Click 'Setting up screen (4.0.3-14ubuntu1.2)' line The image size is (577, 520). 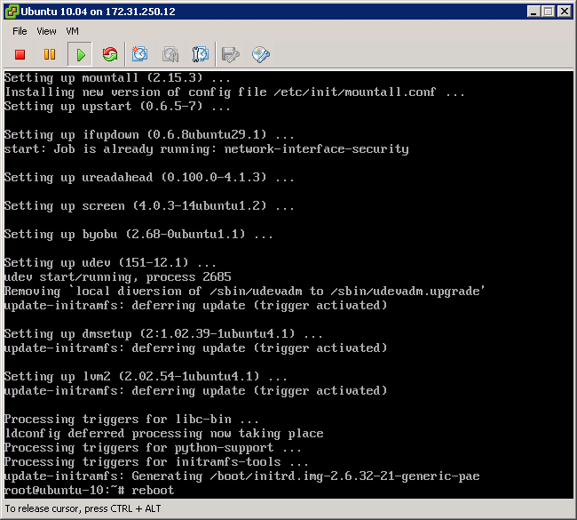click(149, 206)
